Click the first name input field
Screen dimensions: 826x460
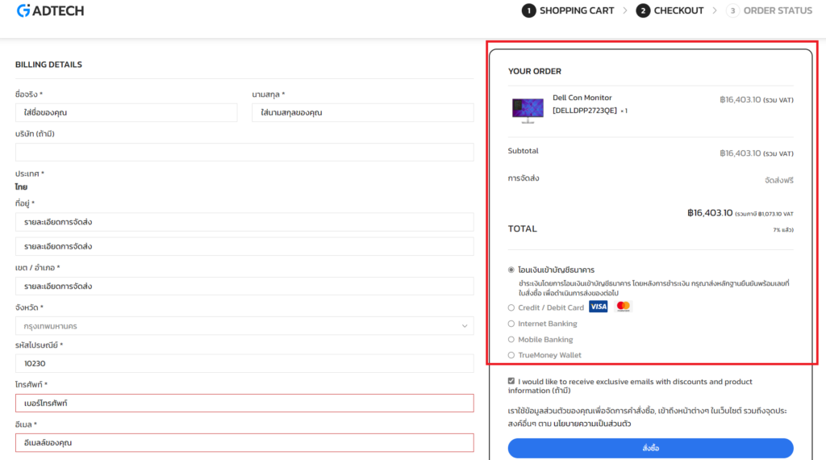[126, 112]
